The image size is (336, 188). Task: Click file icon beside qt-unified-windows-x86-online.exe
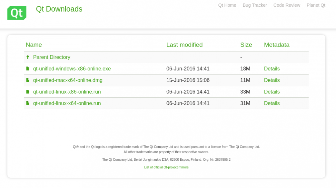[28, 69]
